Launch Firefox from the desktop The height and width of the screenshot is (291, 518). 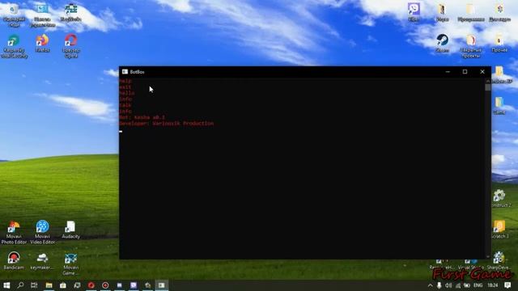click(x=42, y=44)
